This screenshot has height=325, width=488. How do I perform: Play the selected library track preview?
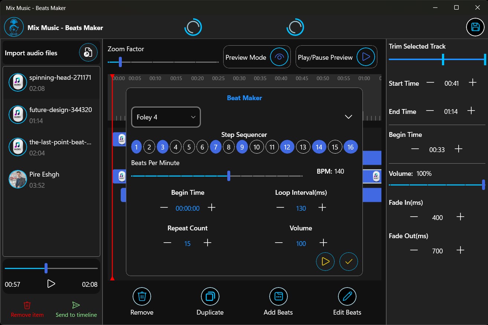click(x=51, y=284)
